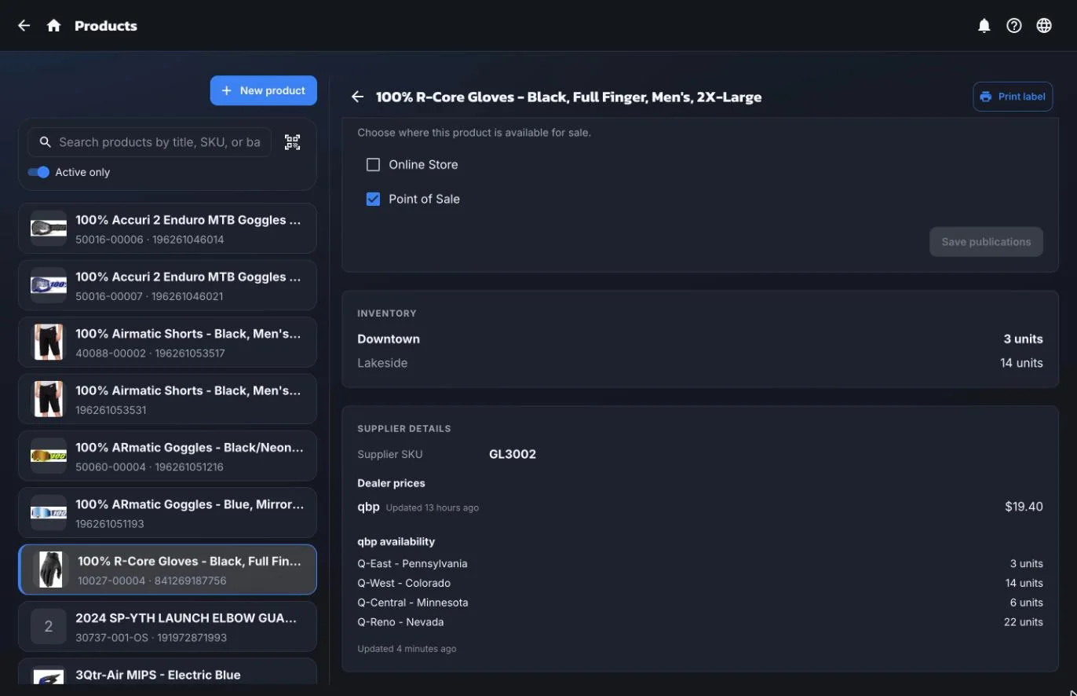Click the Supplier Details section header
This screenshot has height=696, width=1077.
[x=404, y=429]
